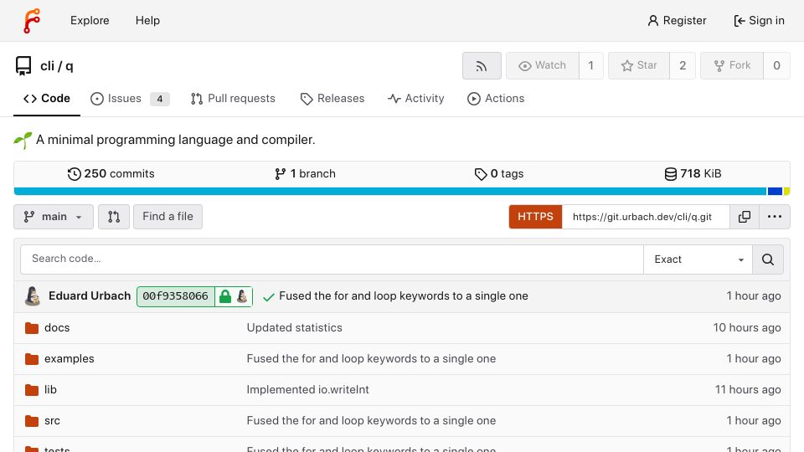Click the seedling emoji in description

point(23,140)
